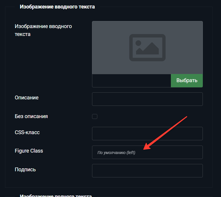Screen dimensions: 221x197
Task: Focus the CSS-класс input field
Action: [x=147, y=134]
